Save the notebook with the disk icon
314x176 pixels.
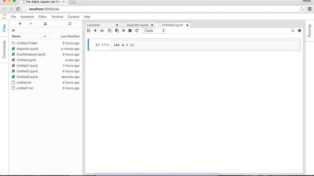(x=88, y=30)
